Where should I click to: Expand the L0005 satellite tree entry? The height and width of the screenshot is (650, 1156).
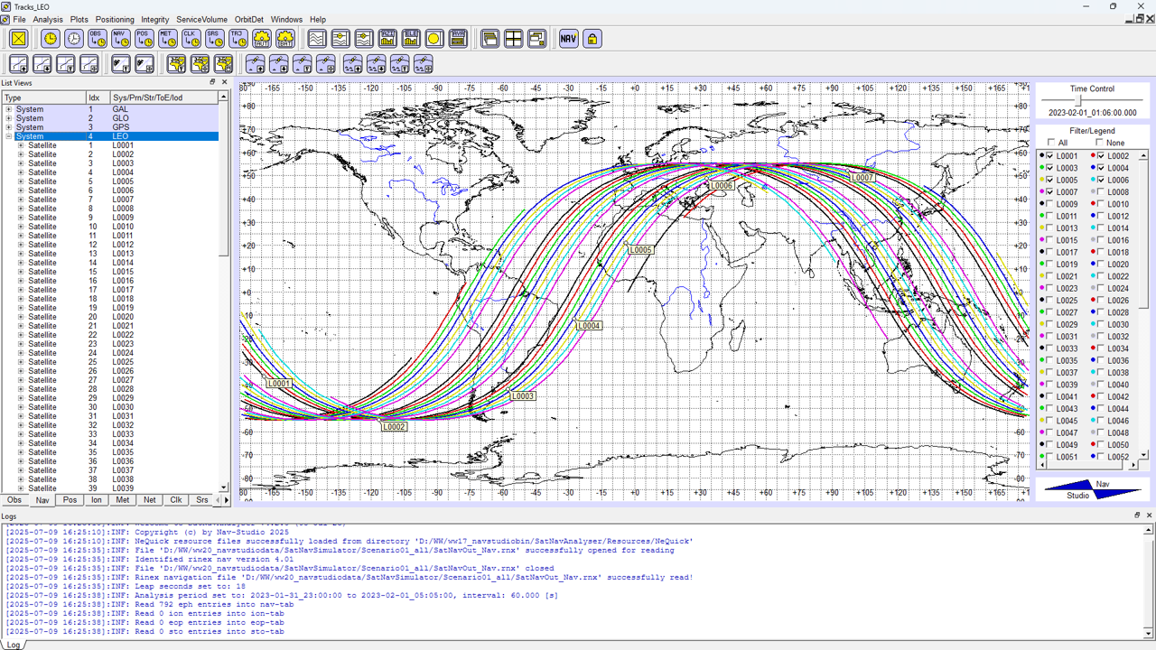point(21,181)
